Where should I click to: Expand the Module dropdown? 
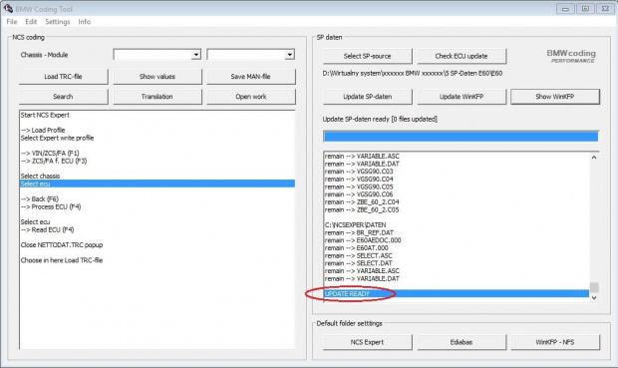pos(290,55)
